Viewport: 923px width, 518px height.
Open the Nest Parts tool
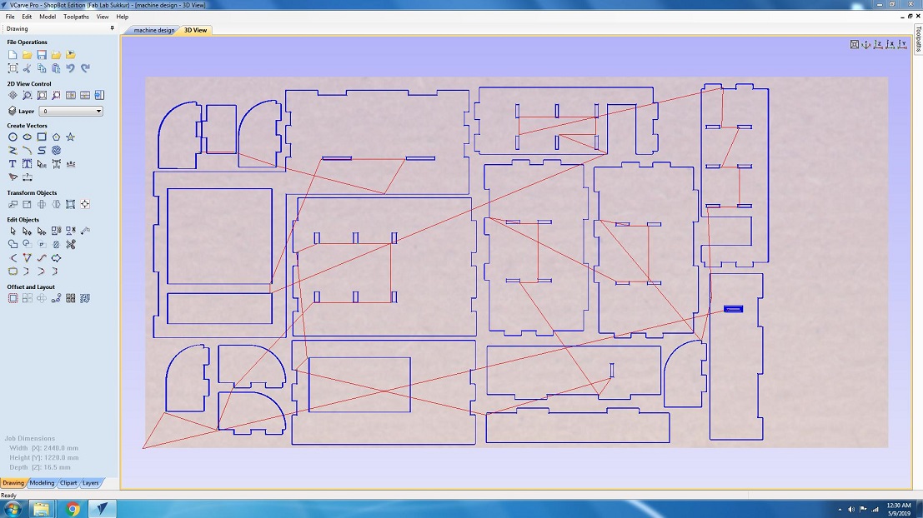85,299
